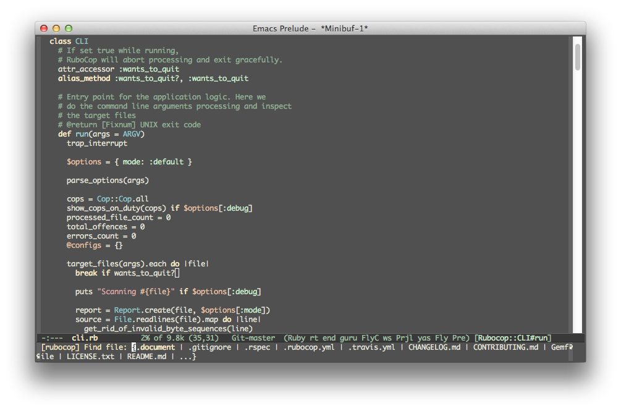Select .rspec completion candidate

(258, 347)
